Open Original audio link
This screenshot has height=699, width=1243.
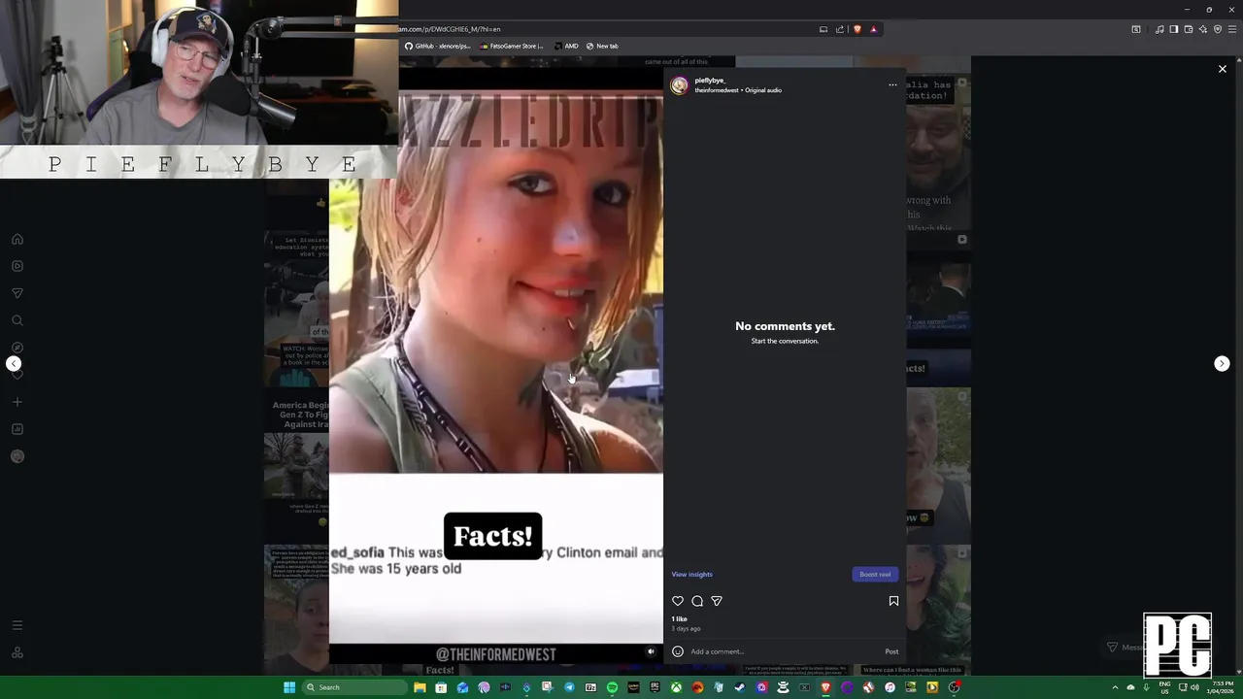(x=763, y=90)
